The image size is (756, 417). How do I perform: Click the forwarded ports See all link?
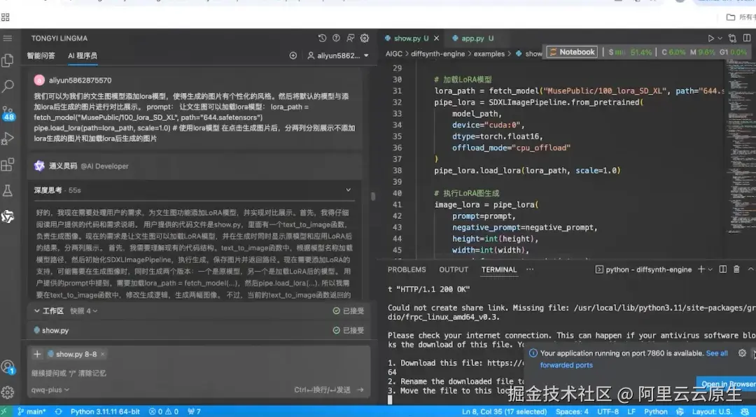pos(716,353)
